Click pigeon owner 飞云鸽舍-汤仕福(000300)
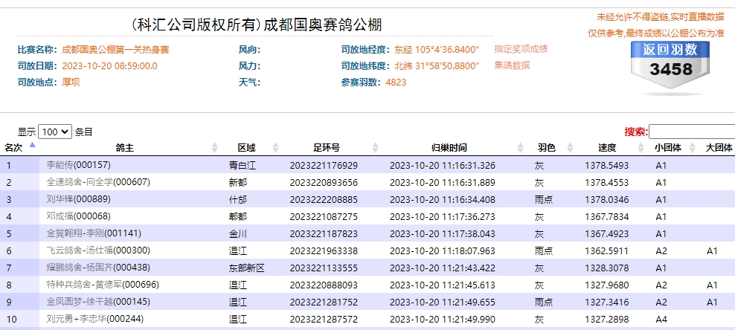735x330 pixels. coord(98,250)
